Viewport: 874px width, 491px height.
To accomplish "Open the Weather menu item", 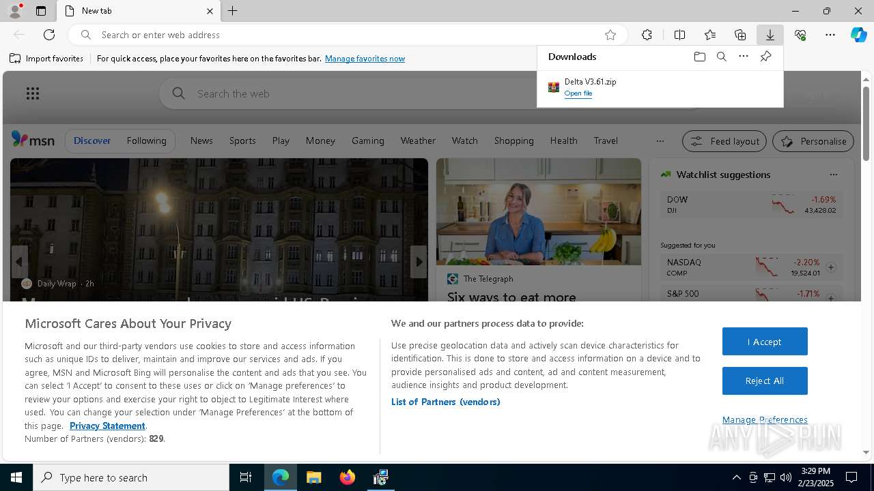I will coord(418,140).
